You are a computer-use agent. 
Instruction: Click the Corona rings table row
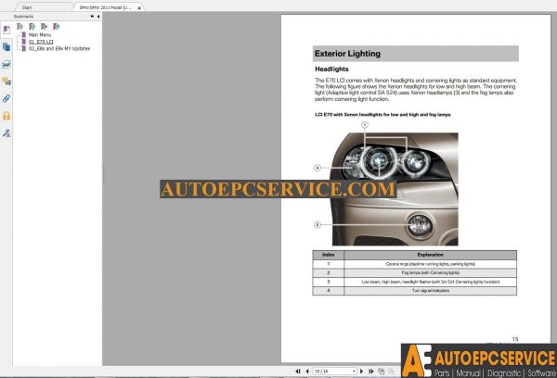(x=415, y=264)
